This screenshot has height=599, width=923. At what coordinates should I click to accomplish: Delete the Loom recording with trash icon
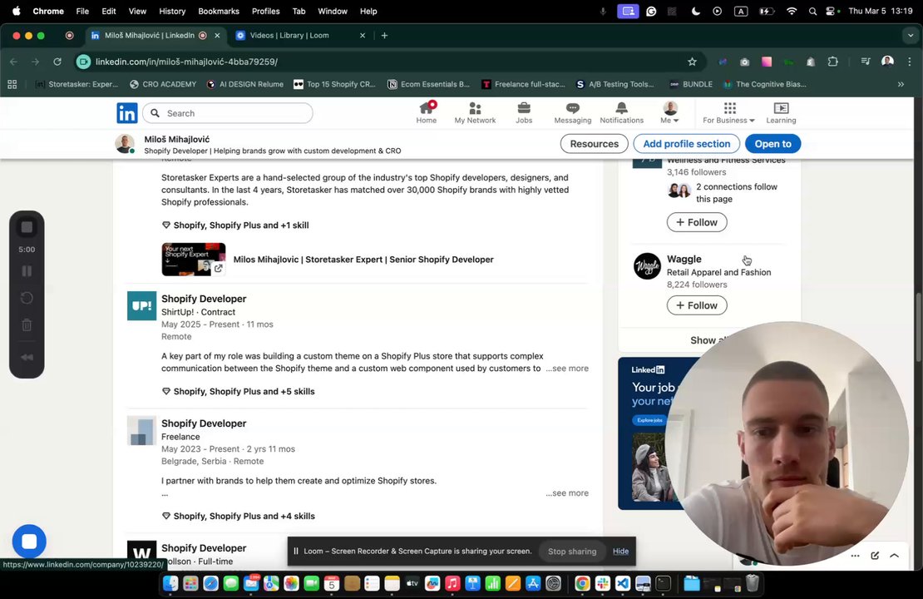[x=27, y=324]
